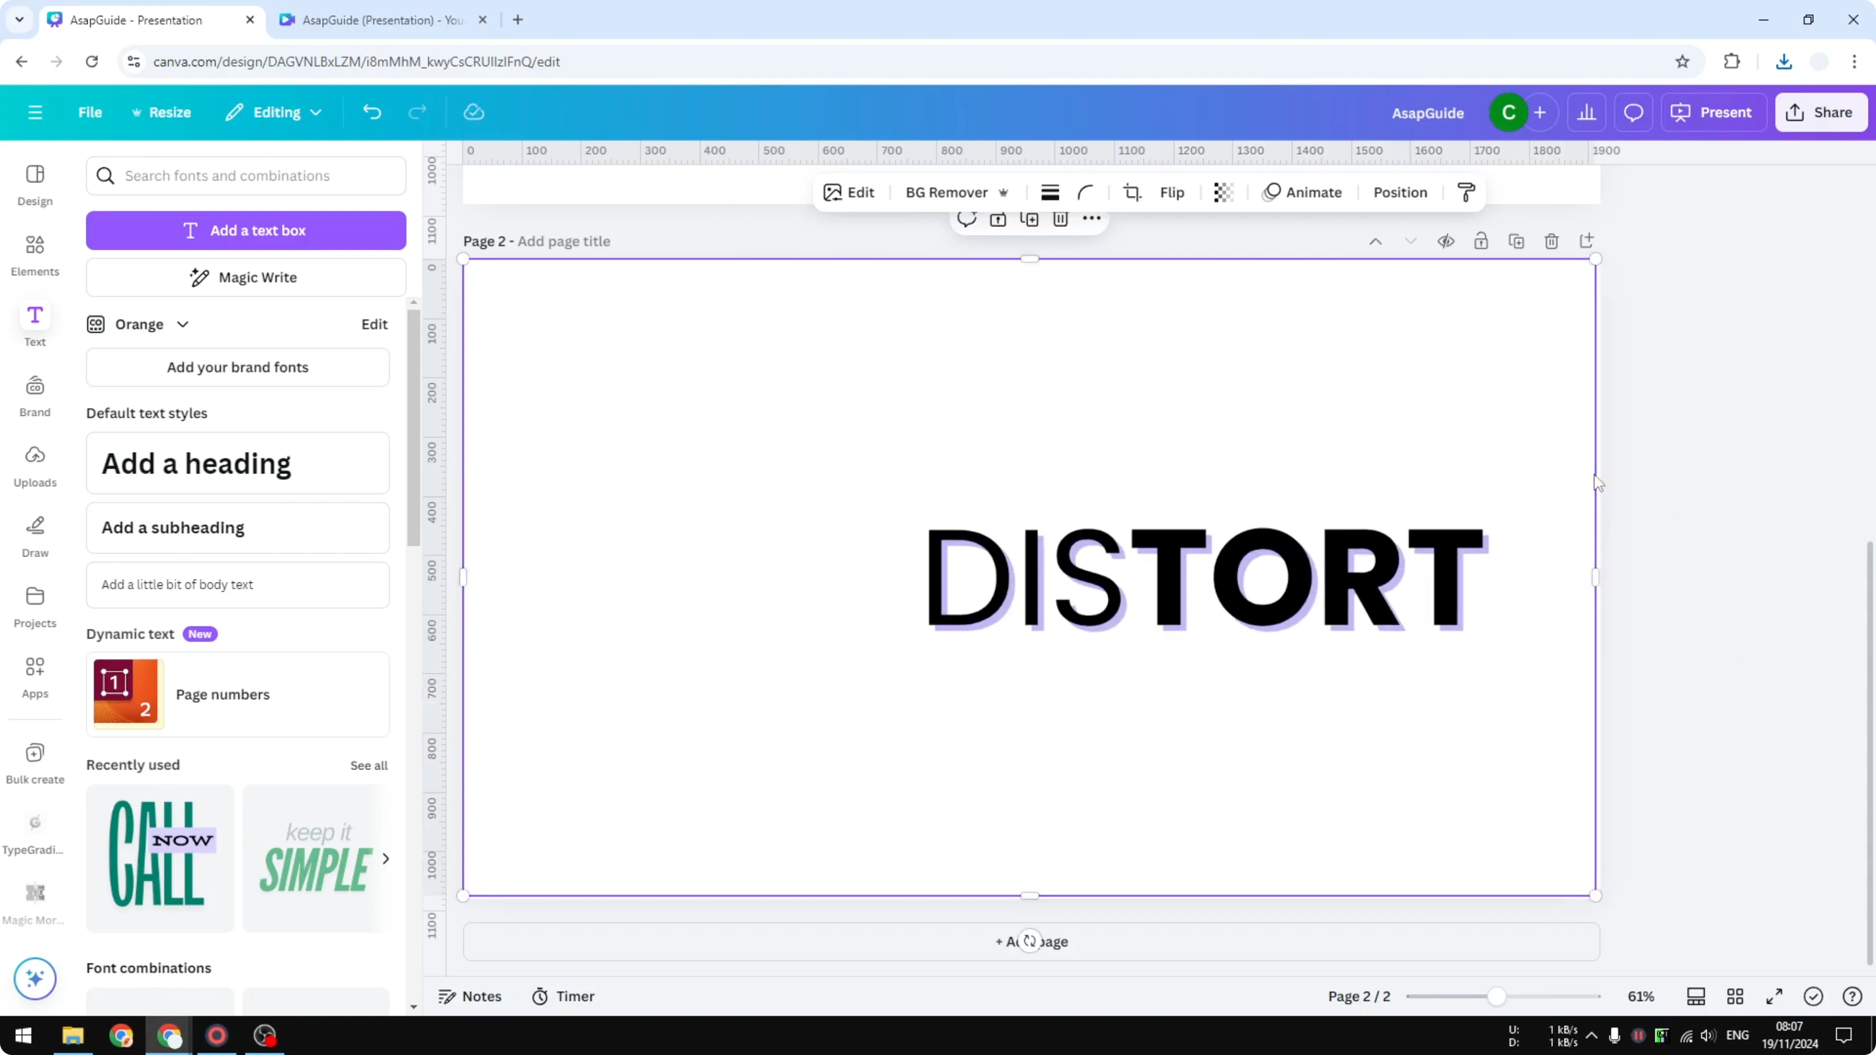
Task: Select the Crop tool
Action: click(1132, 192)
